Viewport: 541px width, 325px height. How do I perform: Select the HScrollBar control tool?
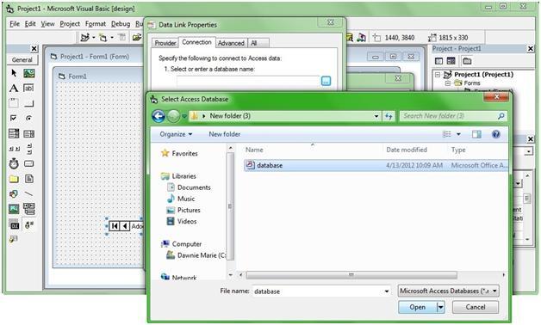coord(14,149)
